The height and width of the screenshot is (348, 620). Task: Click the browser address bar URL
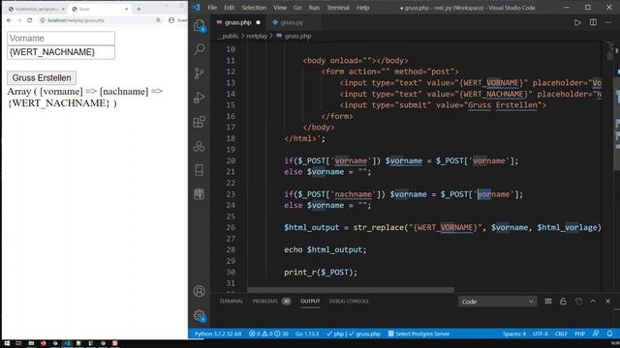point(76,20)
